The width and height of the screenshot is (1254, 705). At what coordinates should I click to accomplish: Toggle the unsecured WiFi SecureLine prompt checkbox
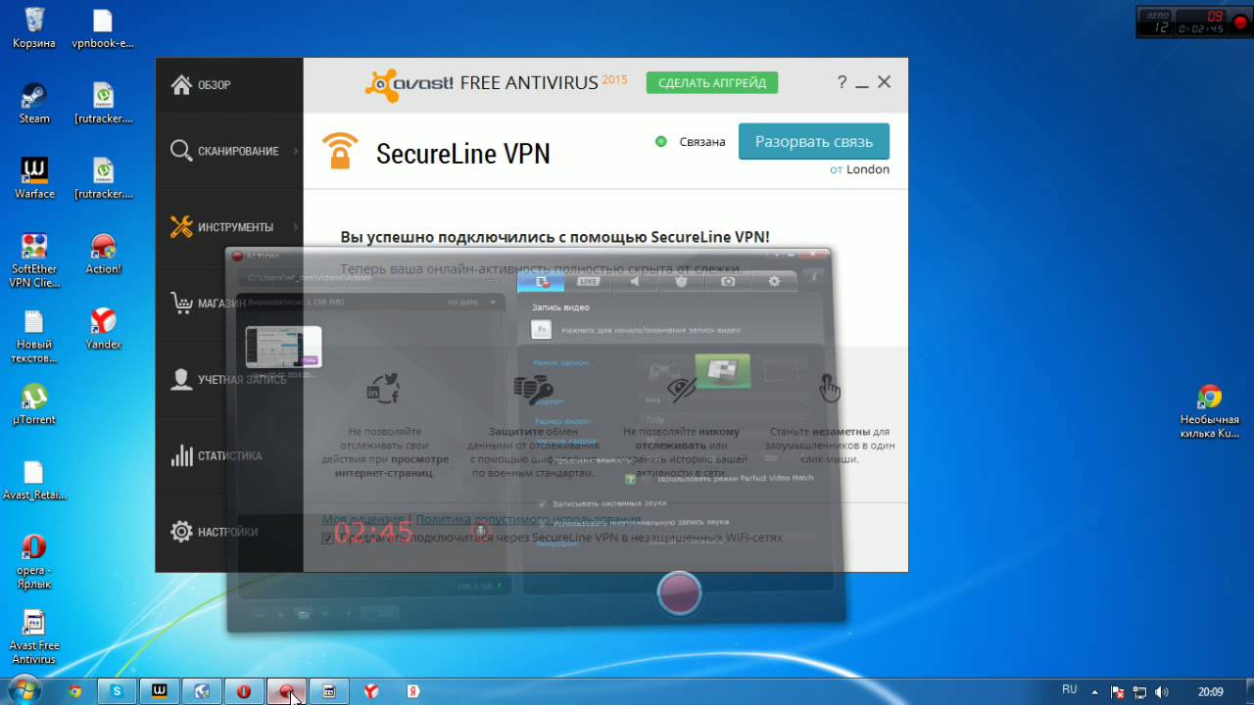click(328, 538)
